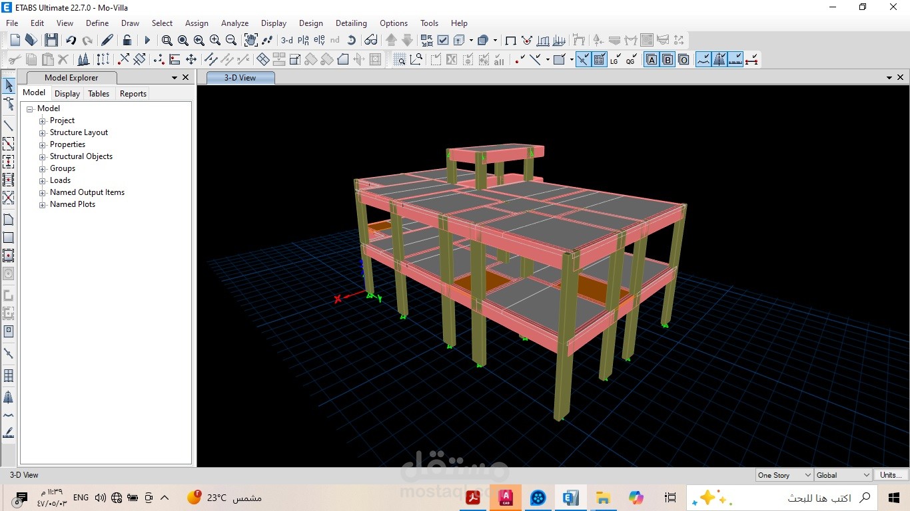Open the File menu
This screenshot has width=910, height=511.
[12, 23]
